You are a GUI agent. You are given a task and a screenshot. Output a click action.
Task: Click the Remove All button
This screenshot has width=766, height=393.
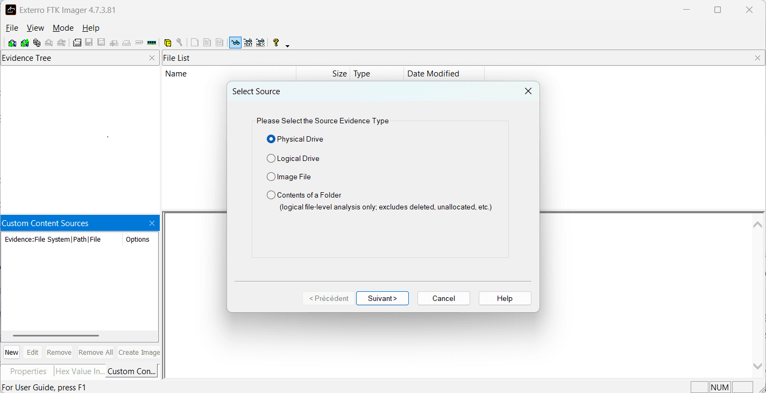tap(96, 352)
